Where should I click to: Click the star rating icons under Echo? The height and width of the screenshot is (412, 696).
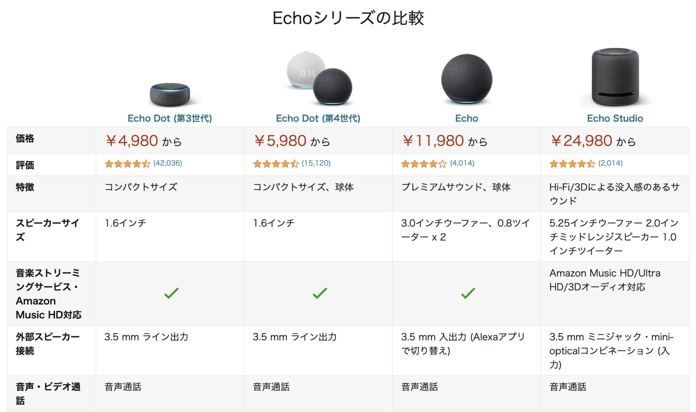pos(424,164)
